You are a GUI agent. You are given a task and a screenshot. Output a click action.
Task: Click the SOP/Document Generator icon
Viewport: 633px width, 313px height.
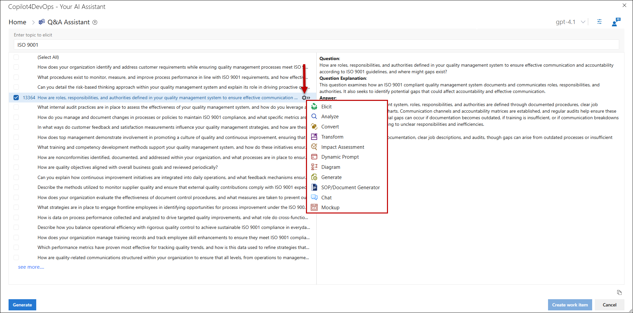[x=314, y=188]
